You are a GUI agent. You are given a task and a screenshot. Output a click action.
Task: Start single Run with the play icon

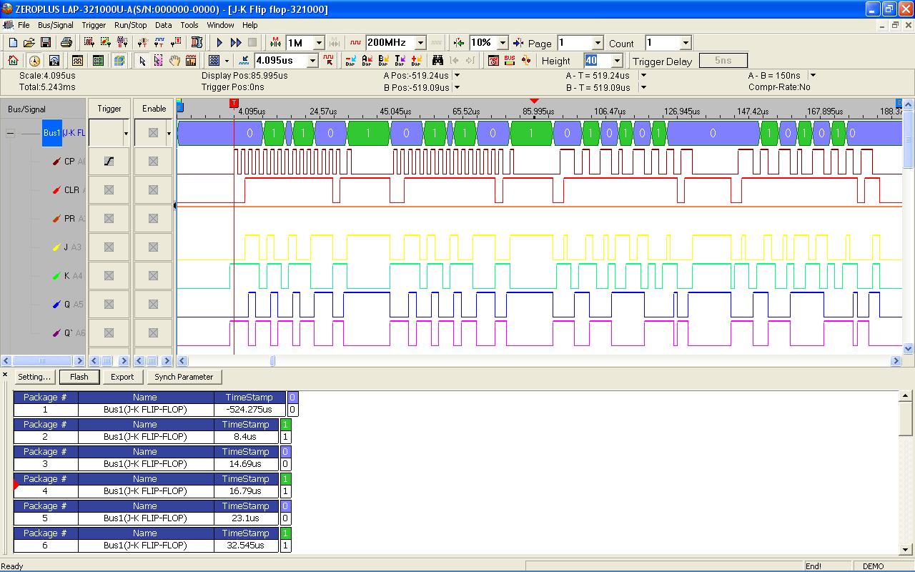[219, 43]
